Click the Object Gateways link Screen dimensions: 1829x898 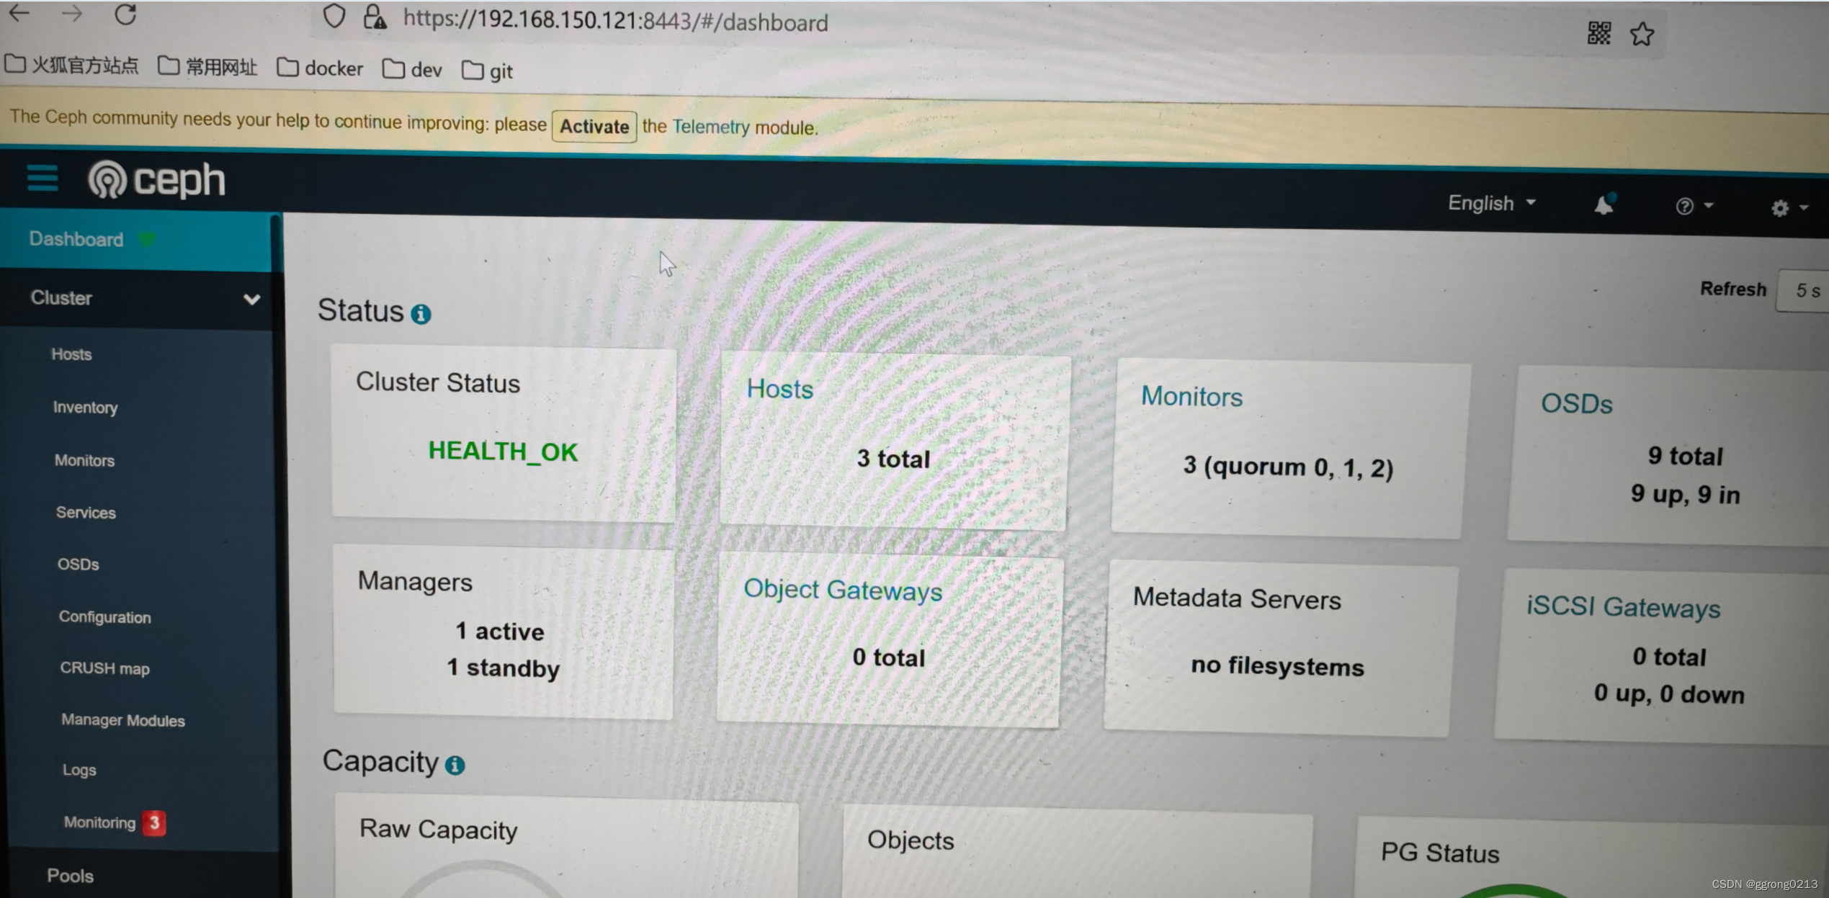click(842, 590)
